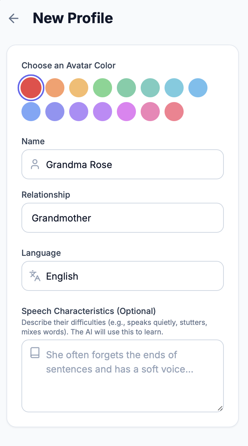Select the red avatar color
This screenshot has height=446, width=248.
(x=31, y=88)
